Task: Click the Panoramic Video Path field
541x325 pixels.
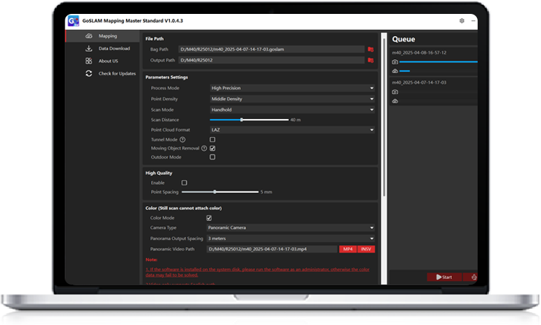Action: pos(272,249)
